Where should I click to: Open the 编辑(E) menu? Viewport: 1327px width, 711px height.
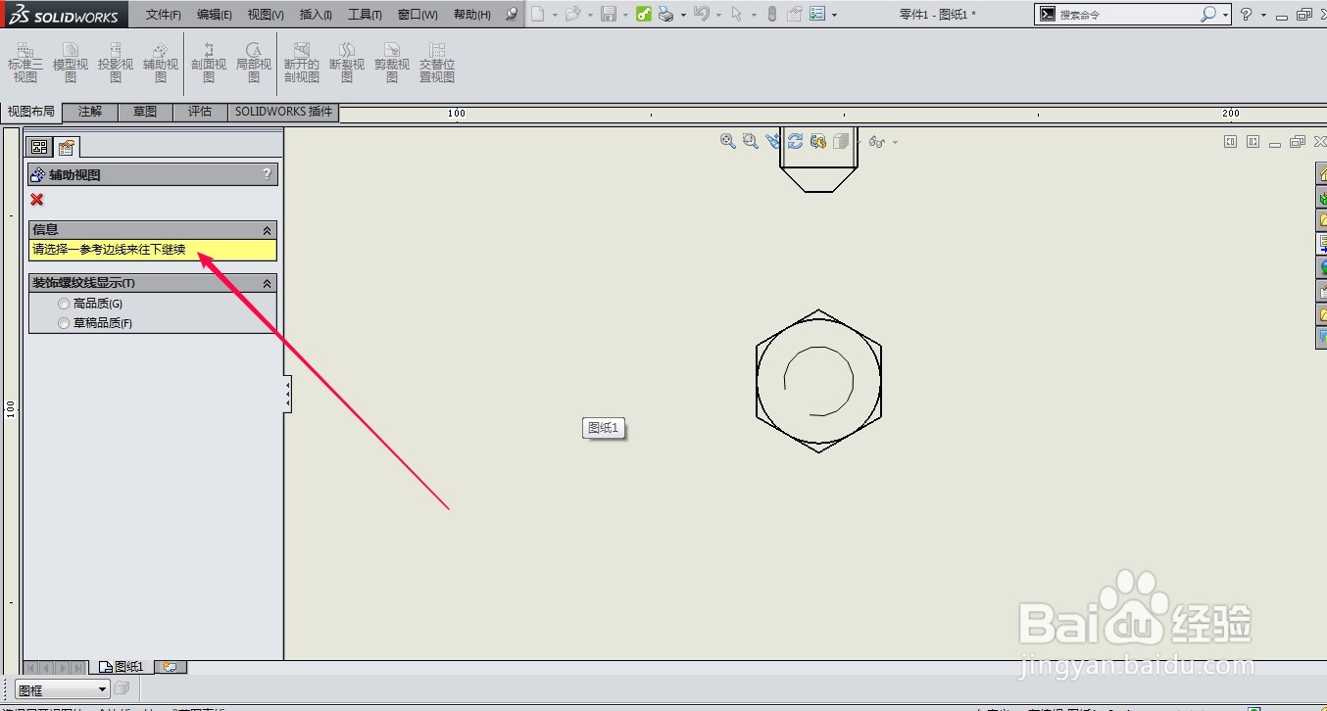click(215, 15)
